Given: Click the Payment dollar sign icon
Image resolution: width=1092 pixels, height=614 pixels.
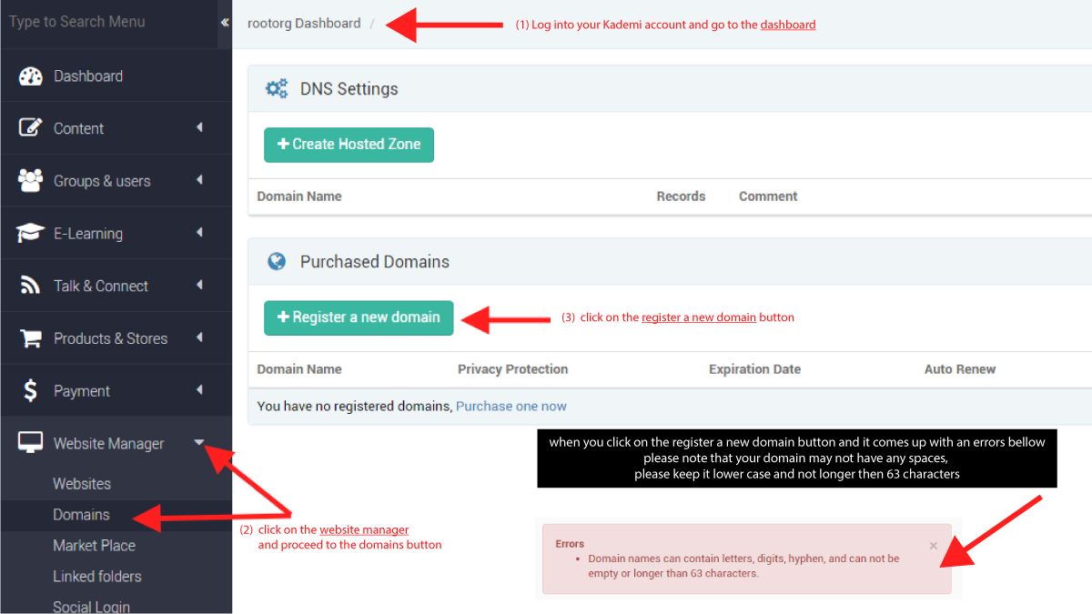Looking at the screenshot, I should [31, 391].
